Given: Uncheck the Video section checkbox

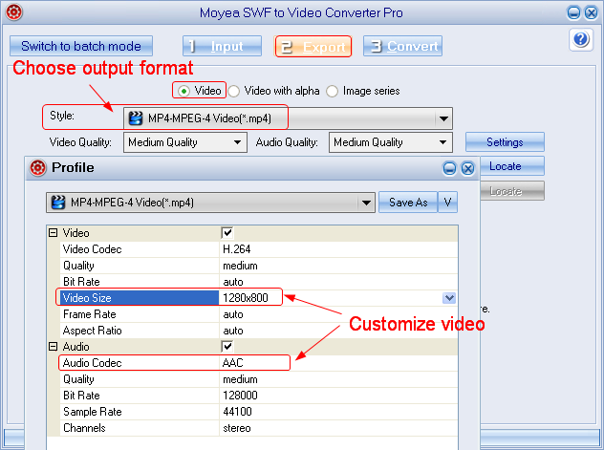Looking at the screenshot, I should [x=227, y=232].
